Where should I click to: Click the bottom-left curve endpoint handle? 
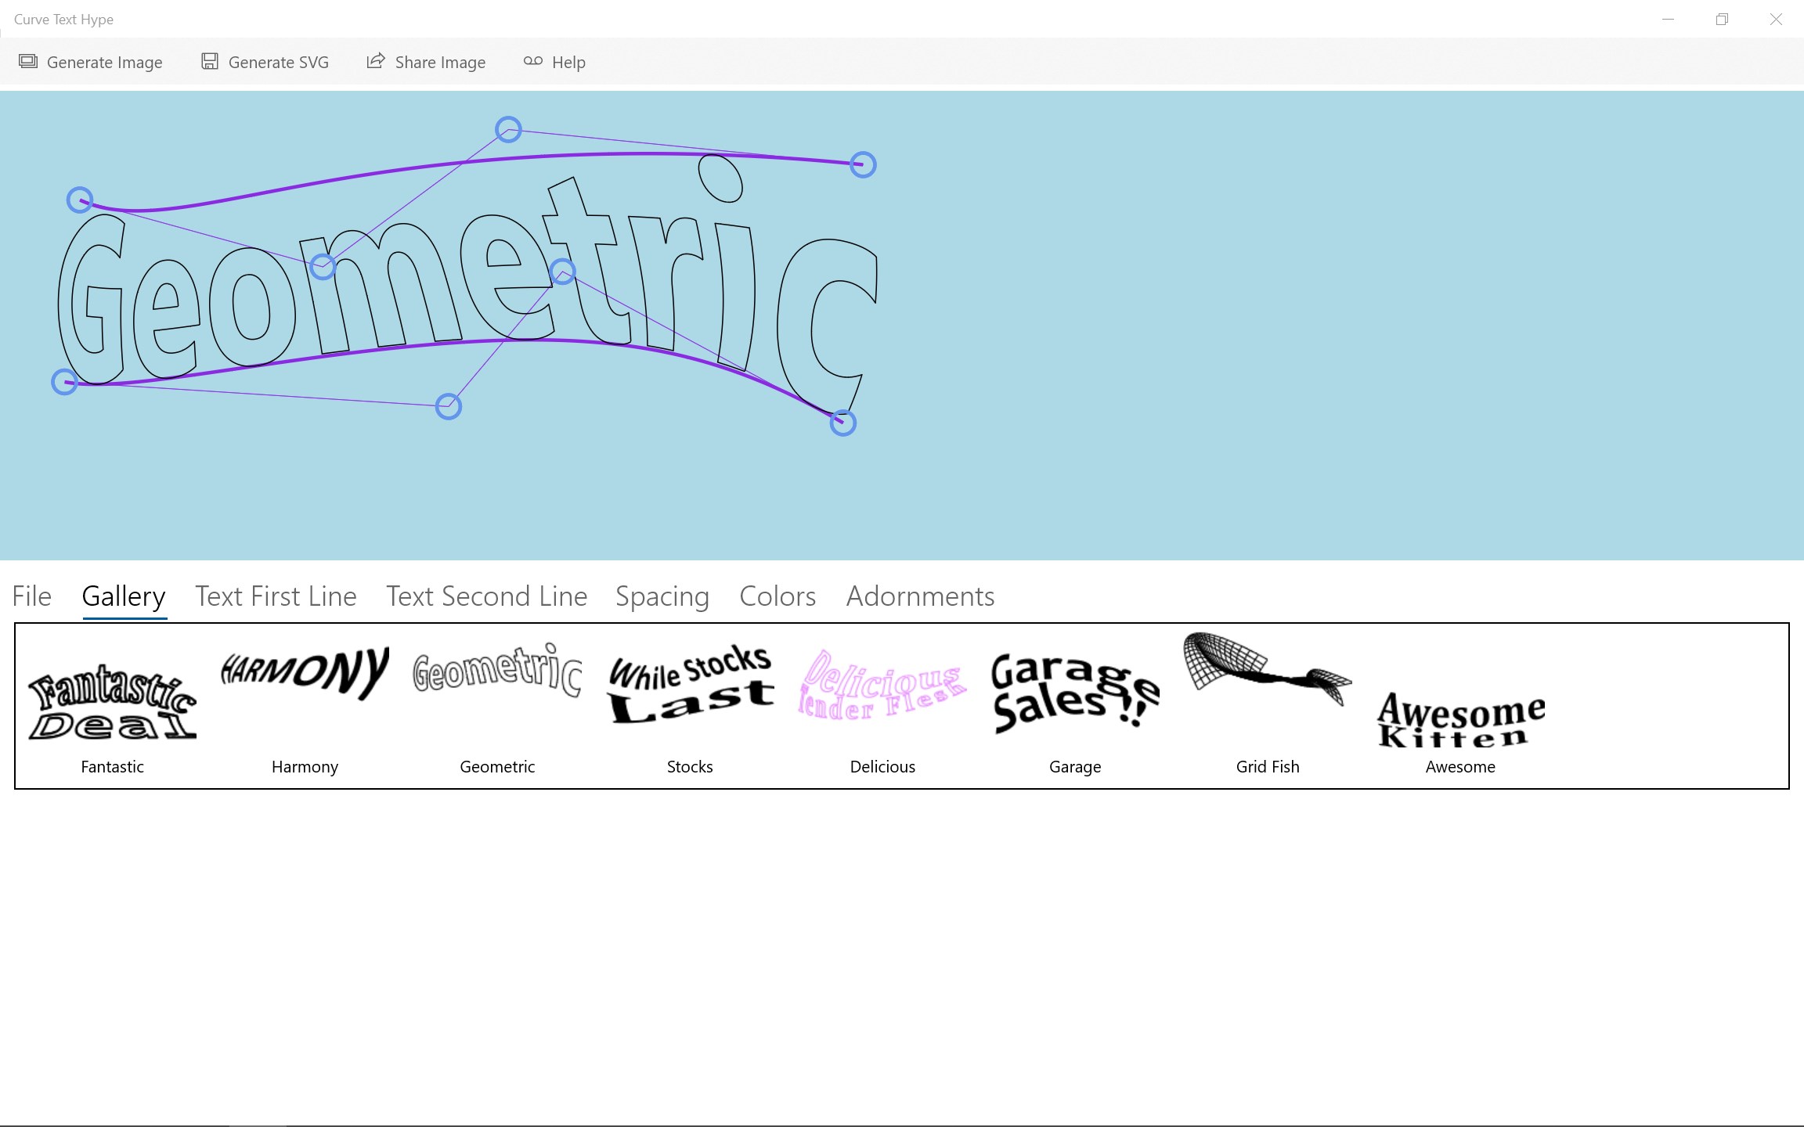click(64, 382)
